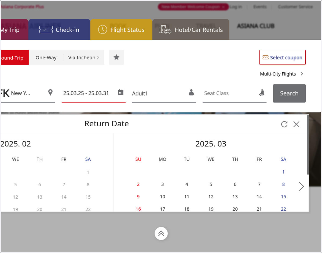Select March 21 in 2025.03 calendar
The height and width of the screenshot is (253, 322).
click(259, 209)
